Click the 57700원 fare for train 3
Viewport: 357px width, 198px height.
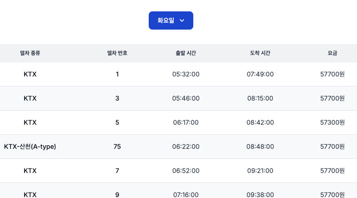[332, 98]
